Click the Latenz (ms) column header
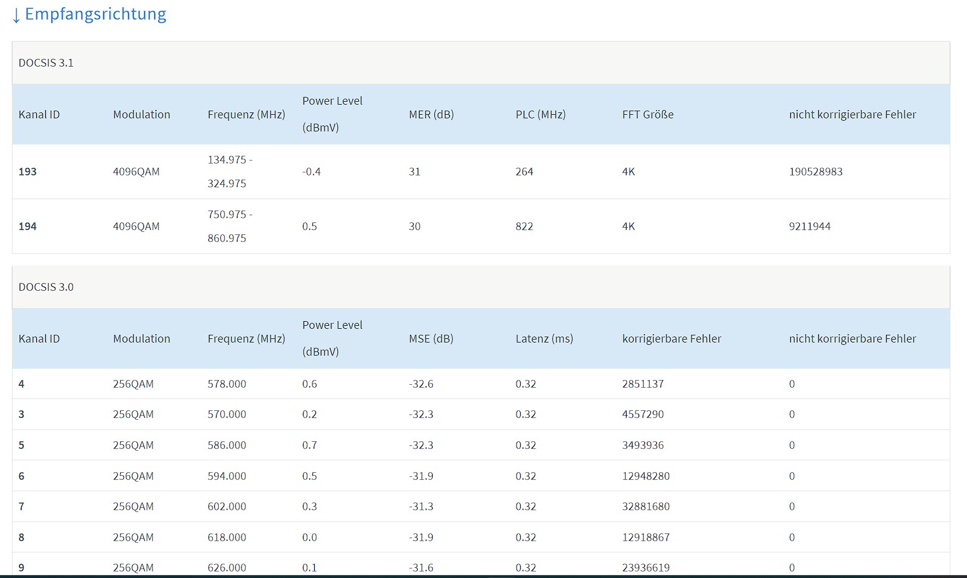 pos(544,339)
